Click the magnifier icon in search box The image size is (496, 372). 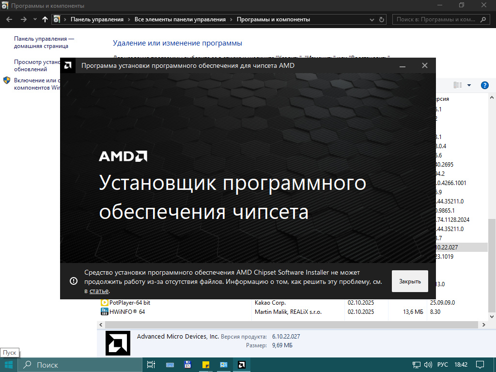pos(483,19)
